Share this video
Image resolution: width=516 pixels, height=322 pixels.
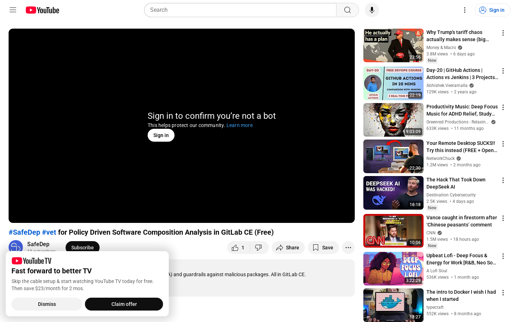(288, 248)
